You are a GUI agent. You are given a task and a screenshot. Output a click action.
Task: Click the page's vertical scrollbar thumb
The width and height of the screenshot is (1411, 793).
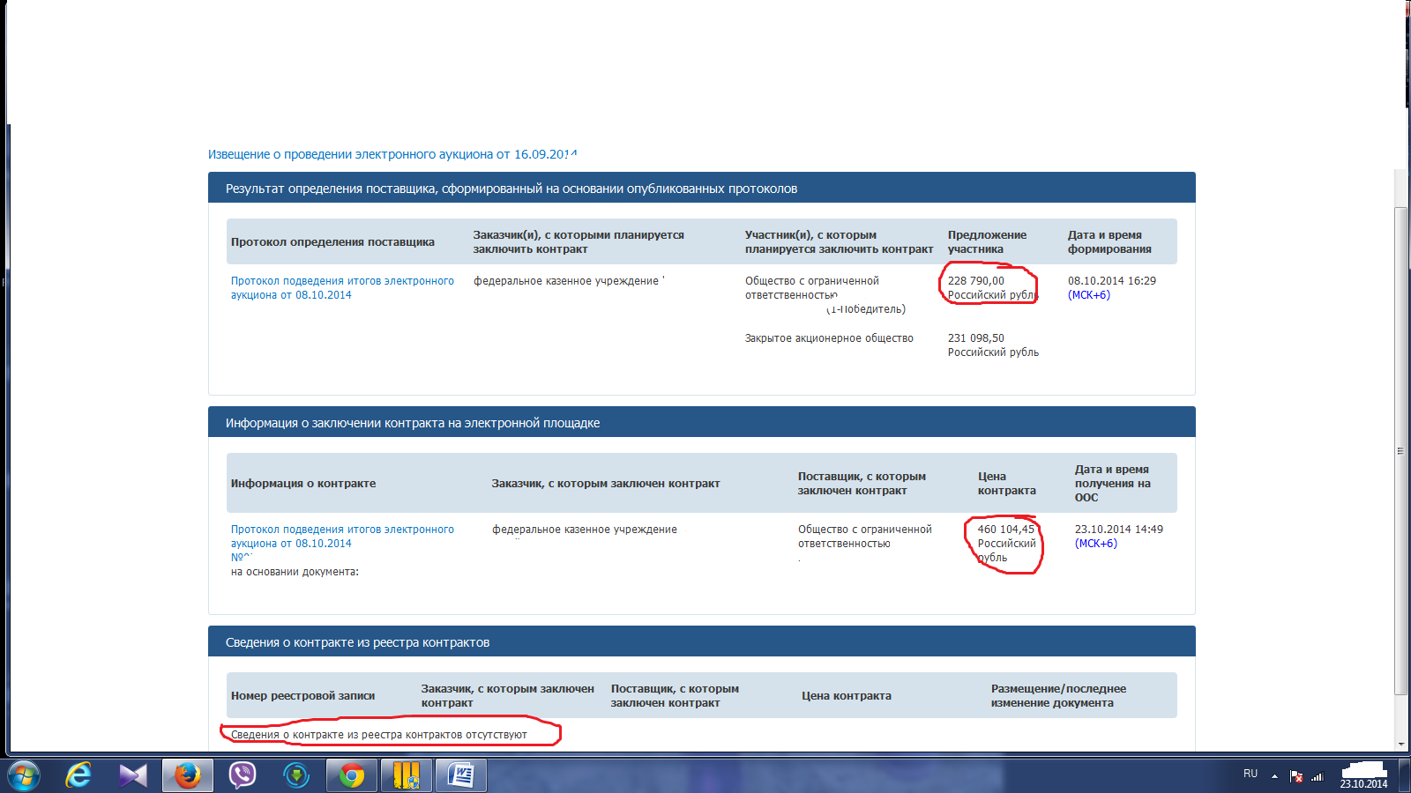click(x=1400, y=449)
